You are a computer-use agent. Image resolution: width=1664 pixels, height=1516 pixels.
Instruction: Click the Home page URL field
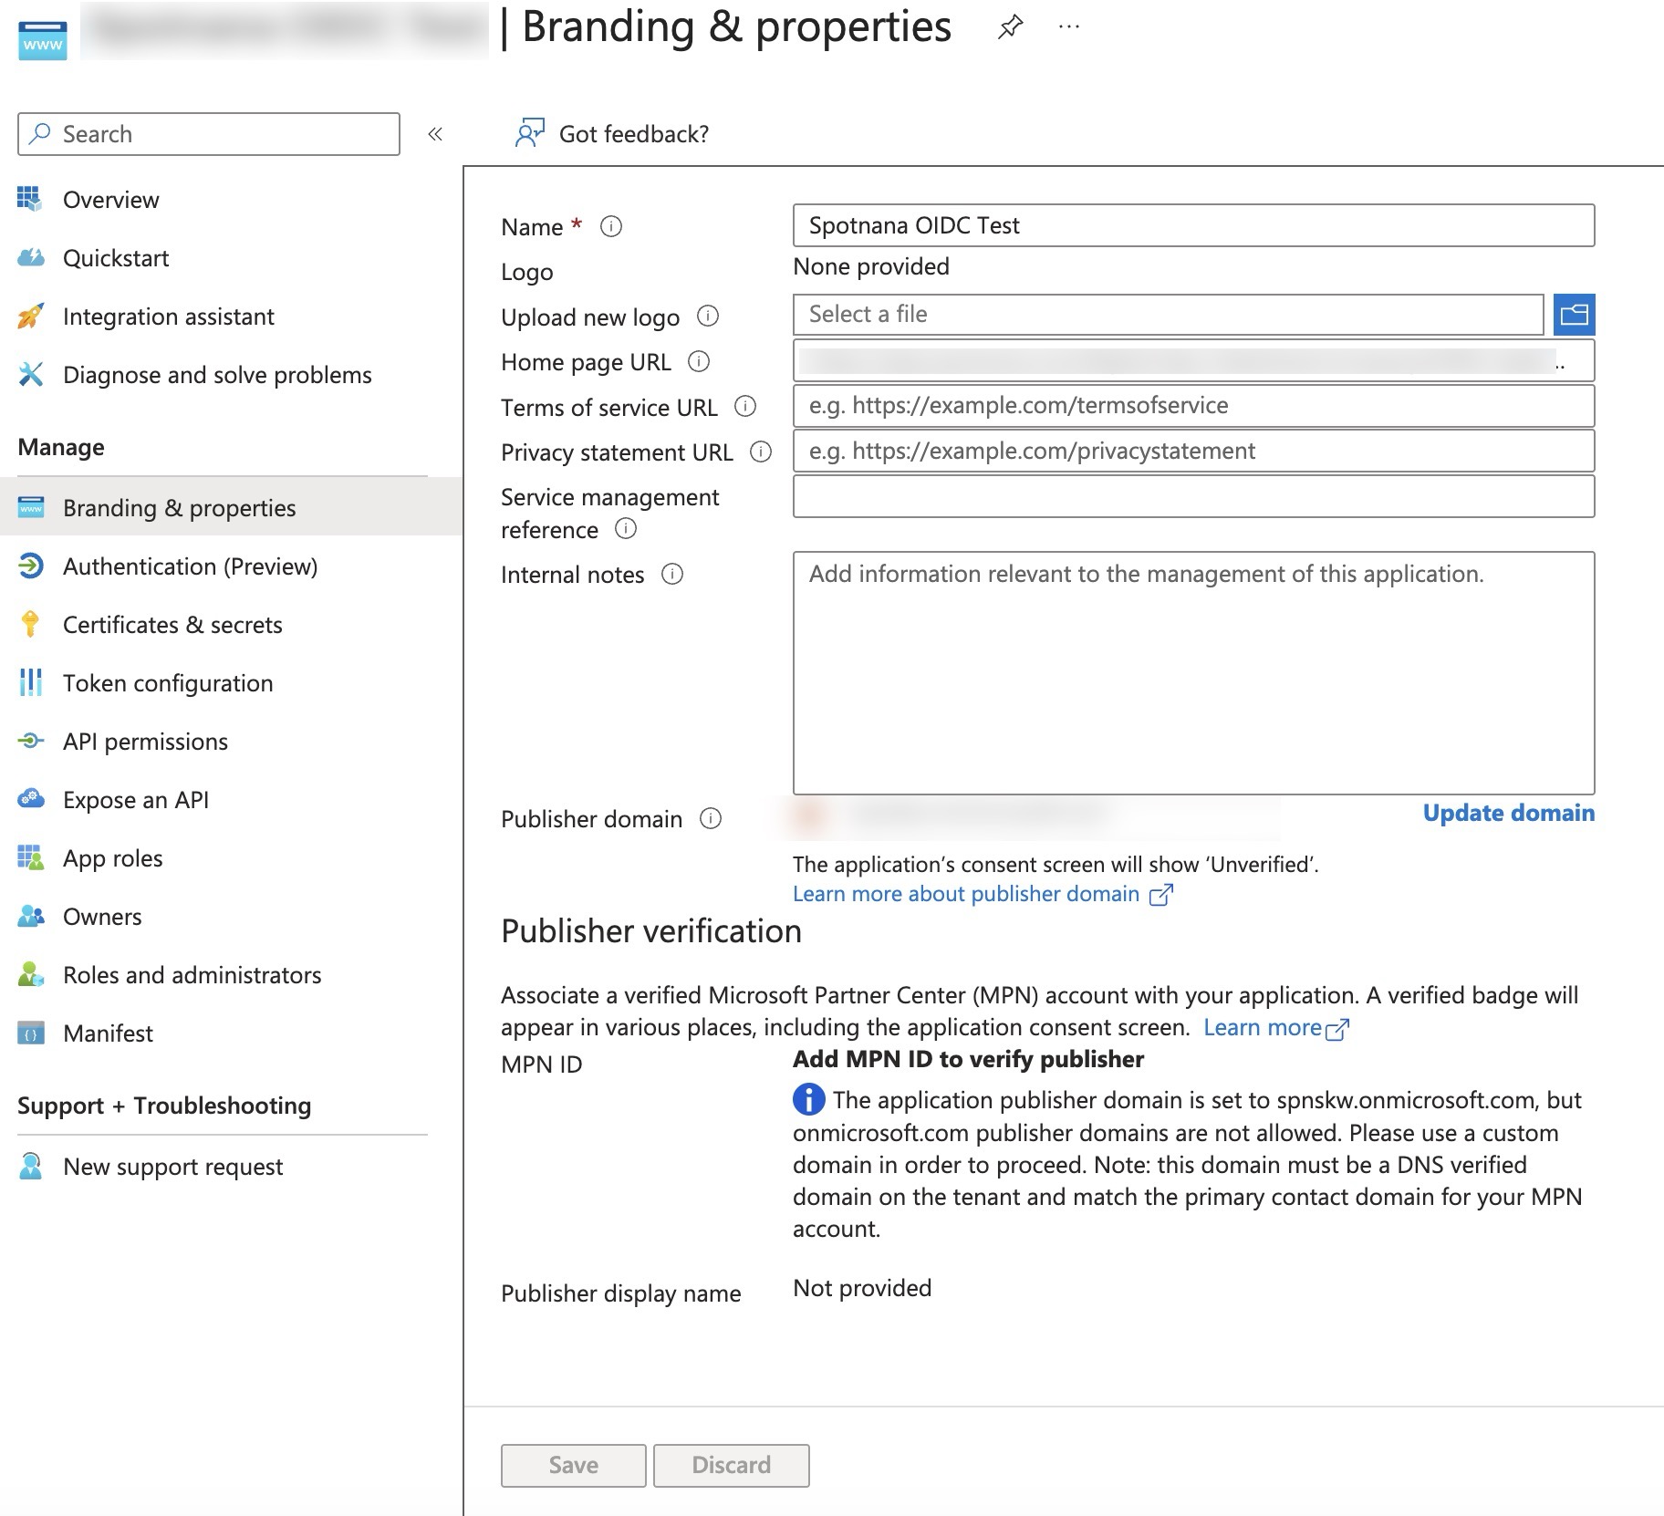pyautogui.click(x=1193, y=361)
